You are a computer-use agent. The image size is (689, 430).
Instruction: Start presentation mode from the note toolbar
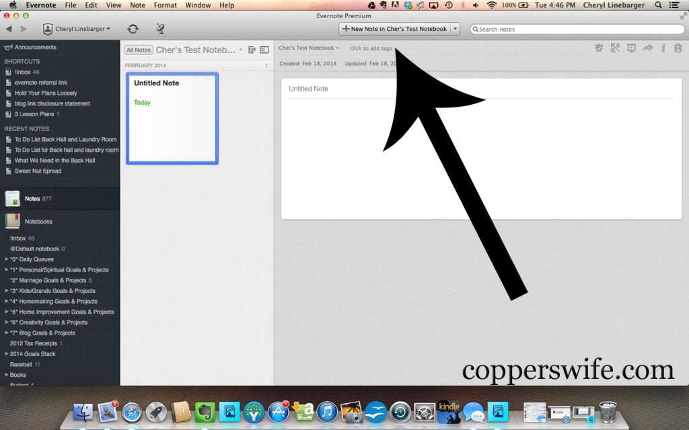pyautogui.click(x=631, y=48)
